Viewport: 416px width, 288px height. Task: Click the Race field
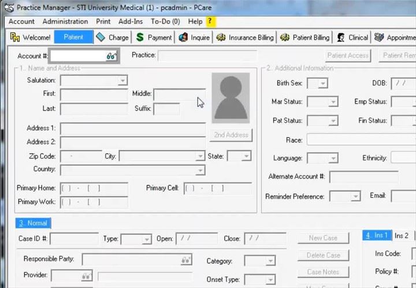(361, 139)
